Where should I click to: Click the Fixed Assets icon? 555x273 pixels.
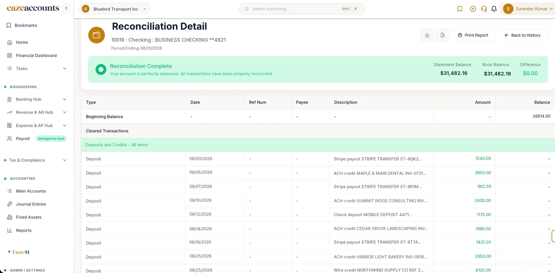[9, 217]
